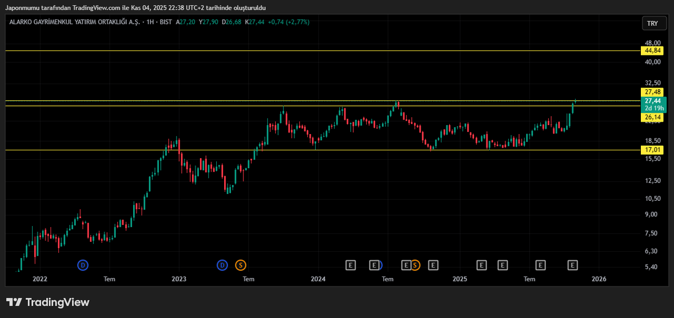The width and height of the screenshot is (674, 318).
Task: Click the Tem label between 2024 and 2025
Action: [388, 279]
